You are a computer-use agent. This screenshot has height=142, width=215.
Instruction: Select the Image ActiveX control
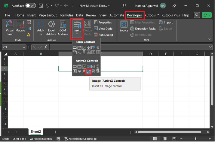88,71
